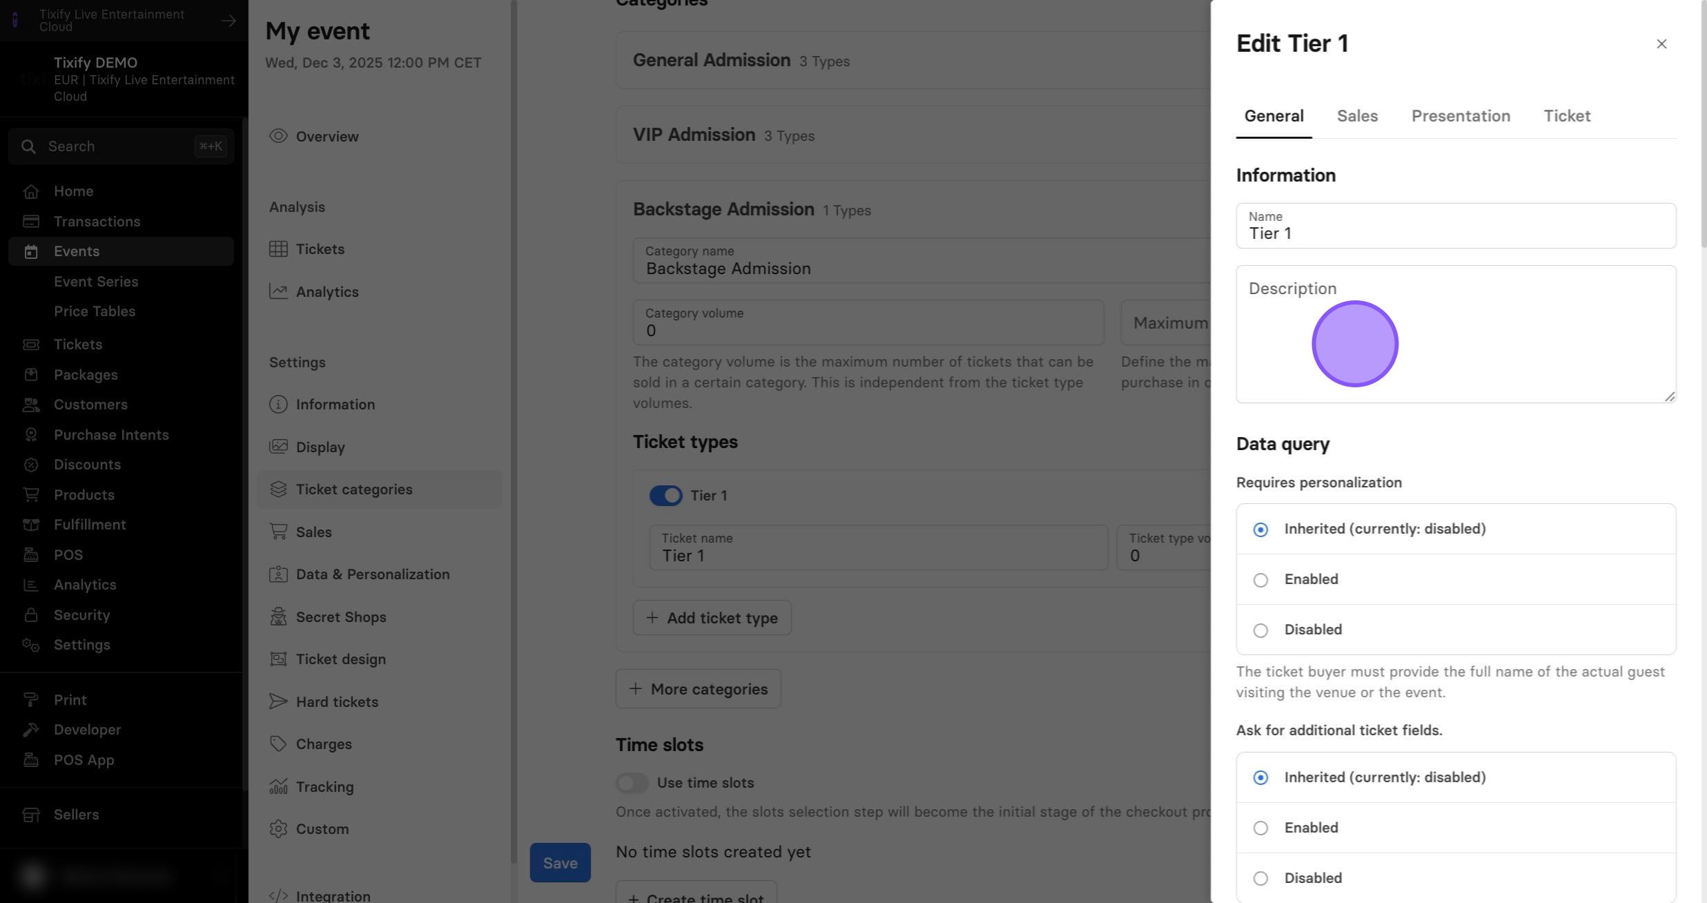Click the Description text area

pos(1456,334)
